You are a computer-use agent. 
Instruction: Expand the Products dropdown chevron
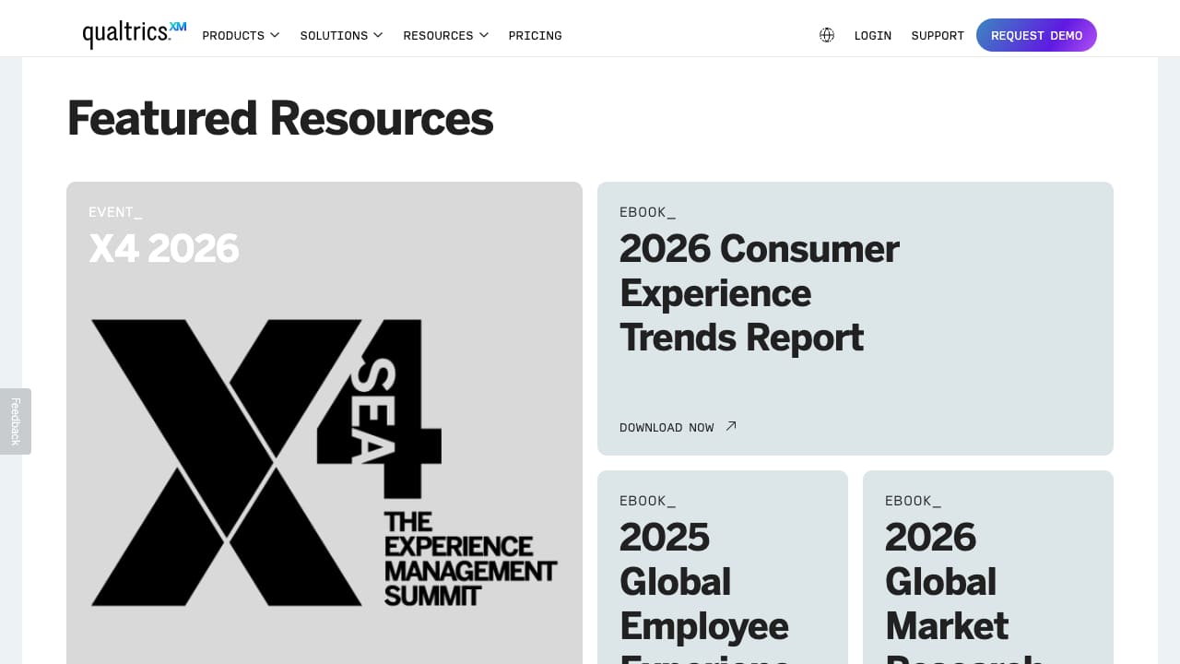(x=275, y=35)
